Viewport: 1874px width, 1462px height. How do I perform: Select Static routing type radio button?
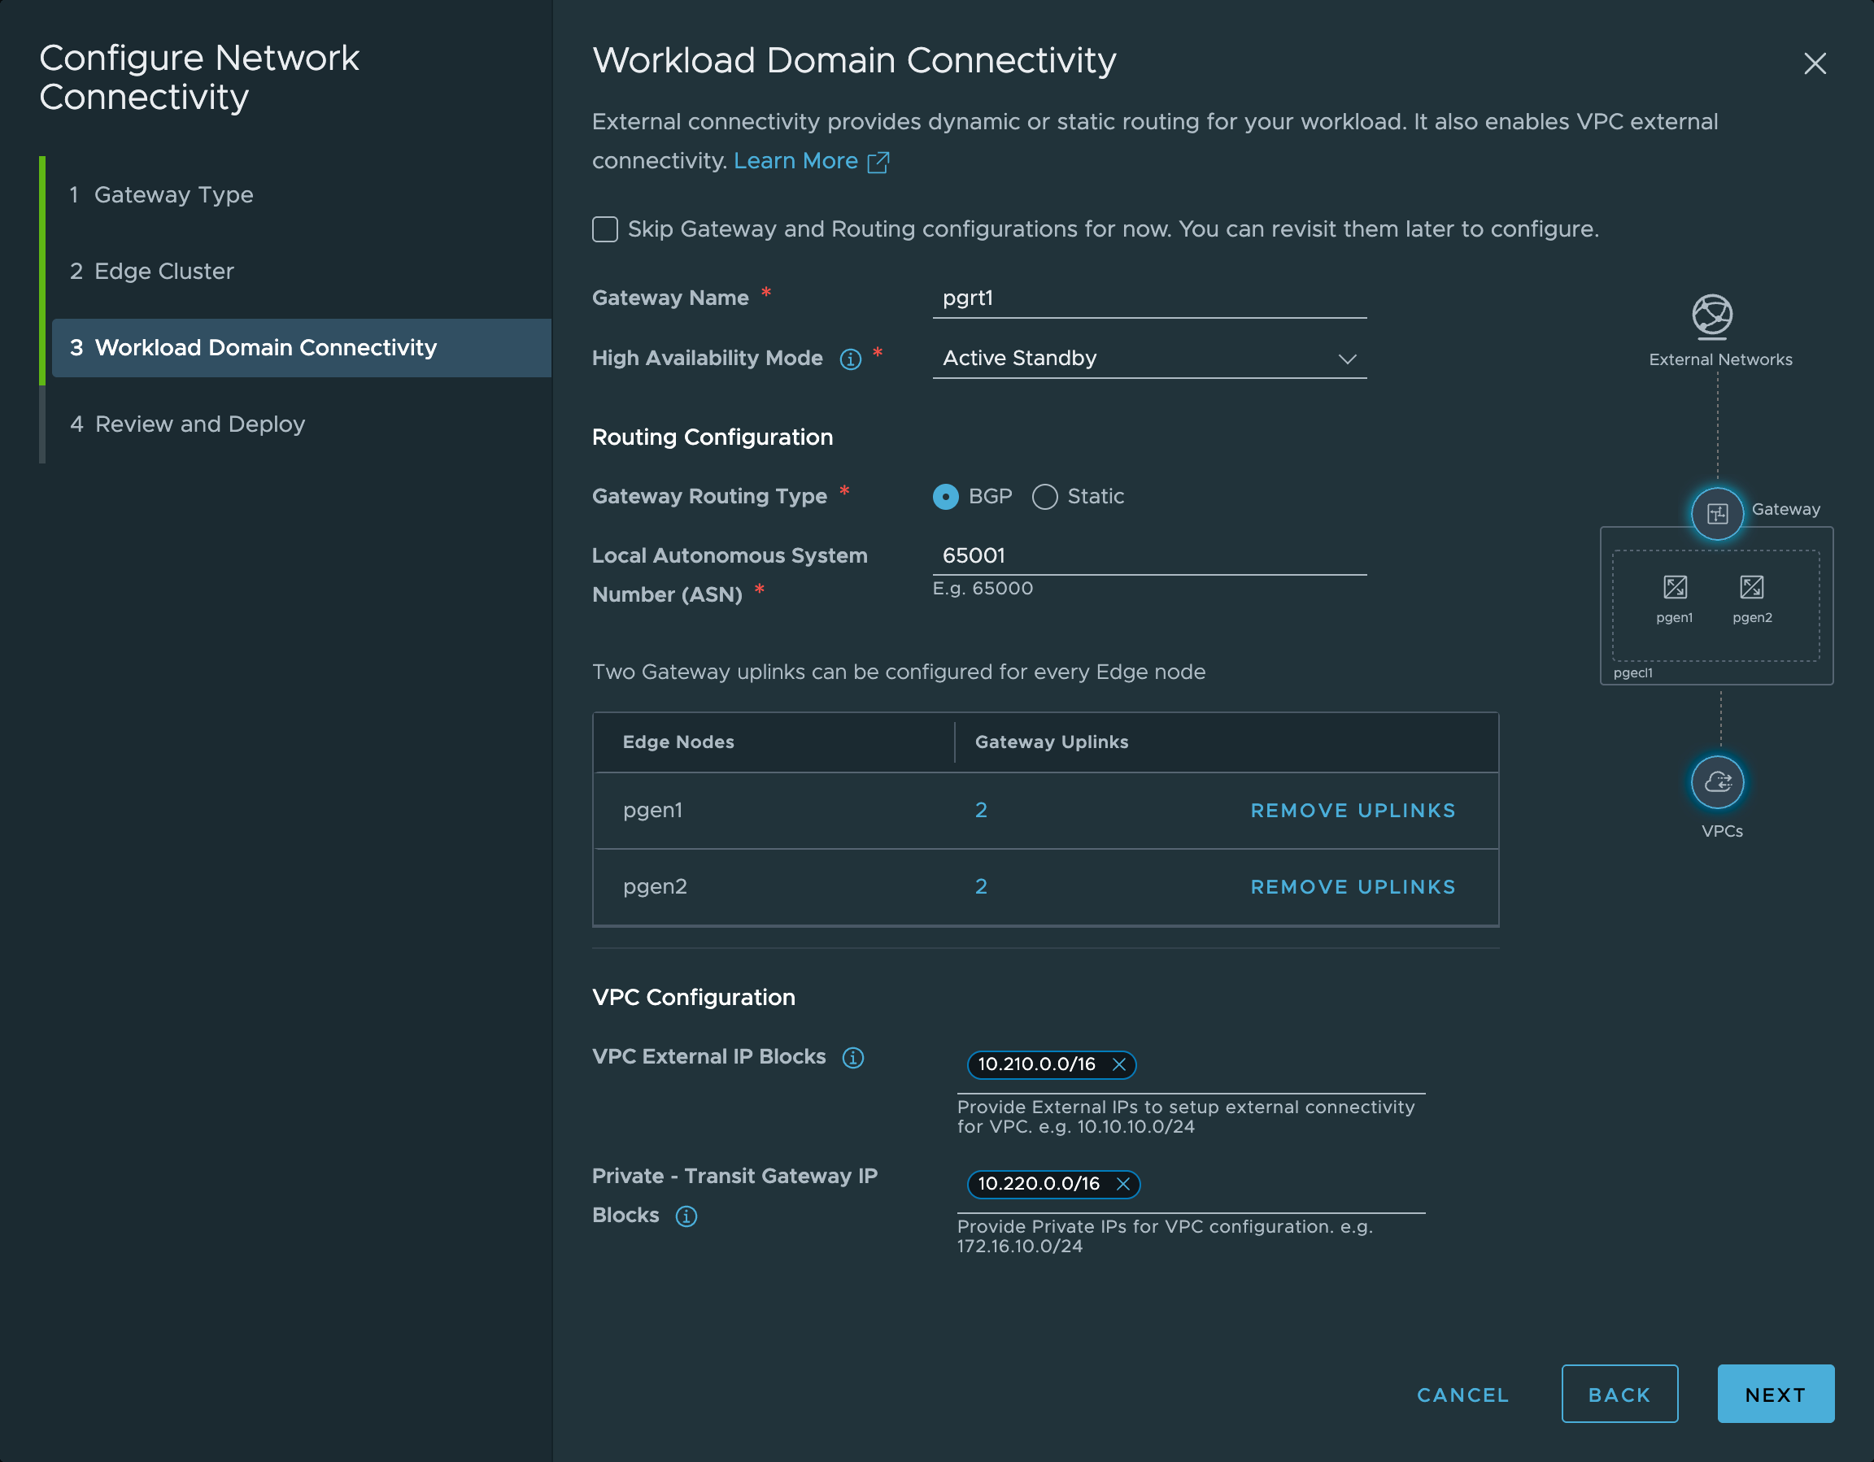(1044, 497)
